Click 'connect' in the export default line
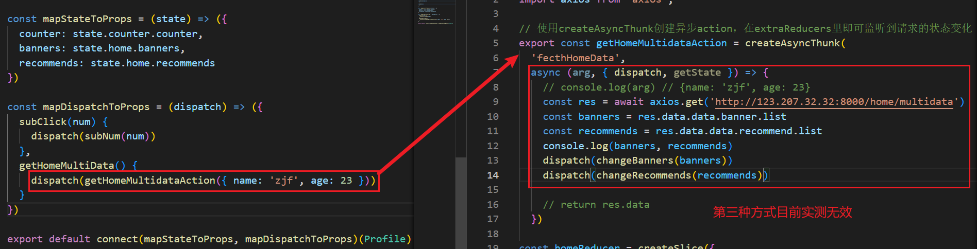Image resolution: width=977 pixels, height=249 pixels. (117, 239)
